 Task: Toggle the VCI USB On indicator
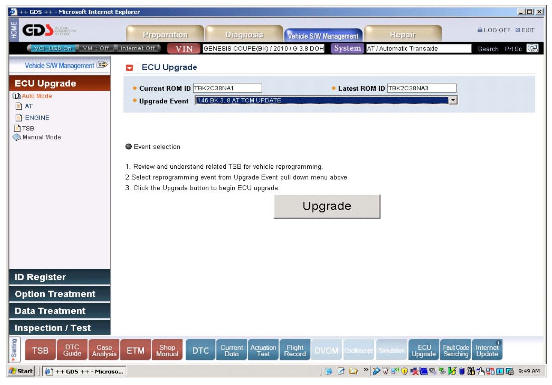(x=53, y=48)
